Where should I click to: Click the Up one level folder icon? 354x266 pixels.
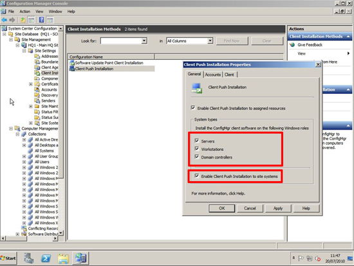[x=23, y=20]
